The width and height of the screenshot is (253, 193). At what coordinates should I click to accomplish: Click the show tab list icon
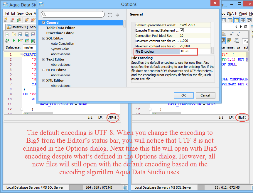pyautogui.click(x=246, y=27)
